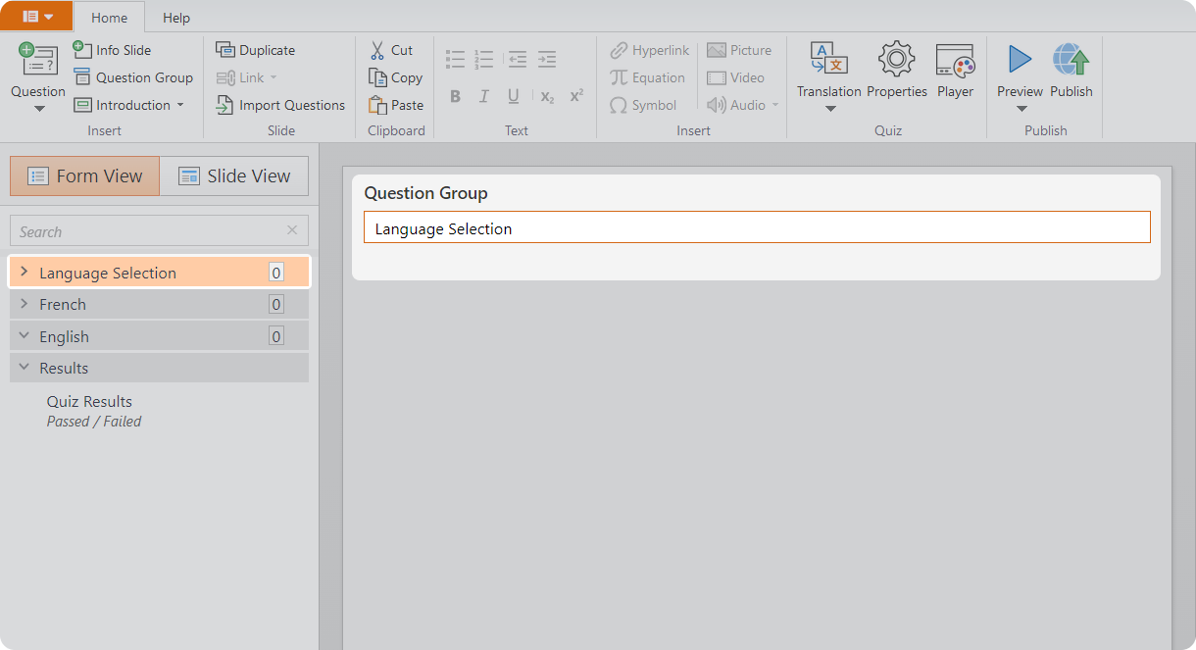
Task: Click the Question Group name field
Action: pyautogui.click(x=756, y=228)
